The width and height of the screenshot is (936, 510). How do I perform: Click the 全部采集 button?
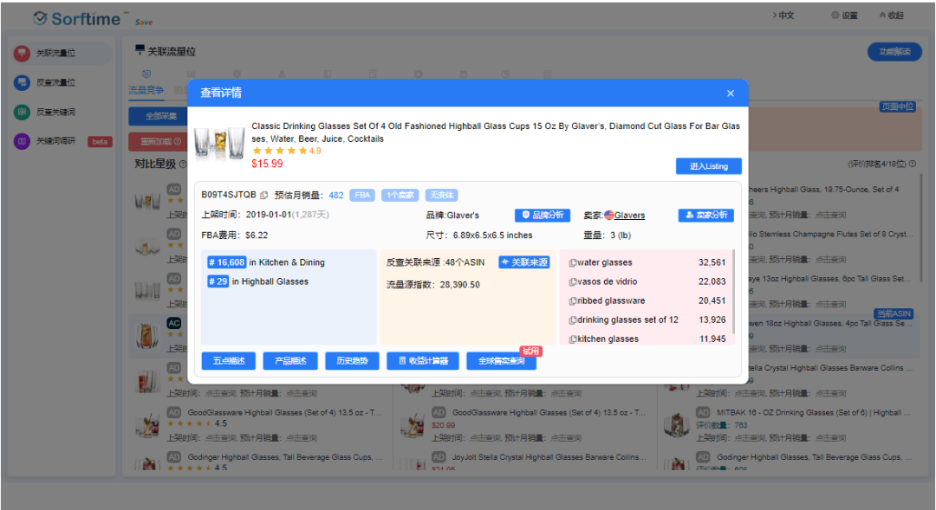(160, 116)
